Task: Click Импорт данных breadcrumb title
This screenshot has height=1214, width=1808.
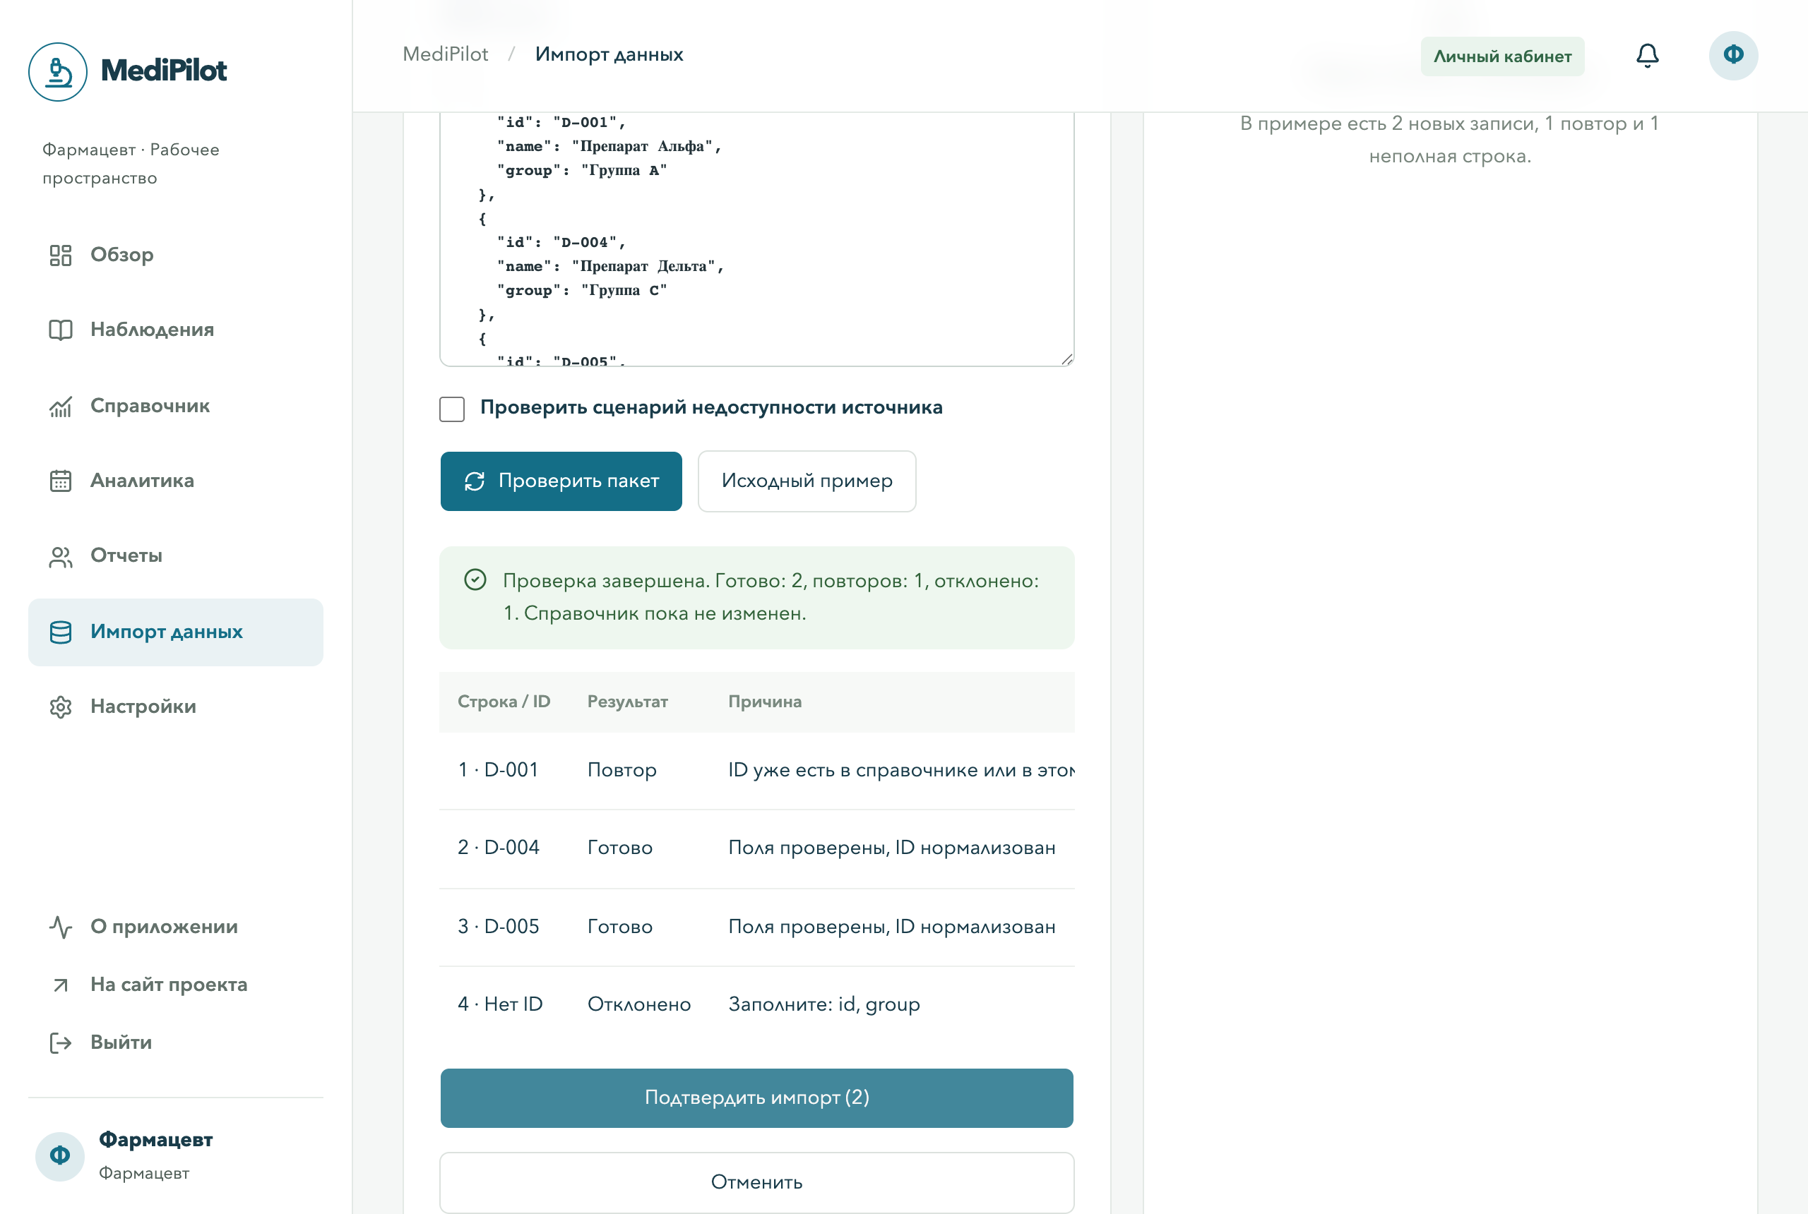Action: click(x=609, y=54)
